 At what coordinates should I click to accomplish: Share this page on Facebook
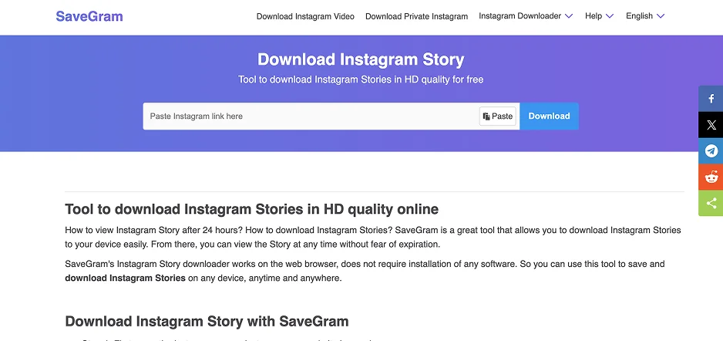(711, 98)
